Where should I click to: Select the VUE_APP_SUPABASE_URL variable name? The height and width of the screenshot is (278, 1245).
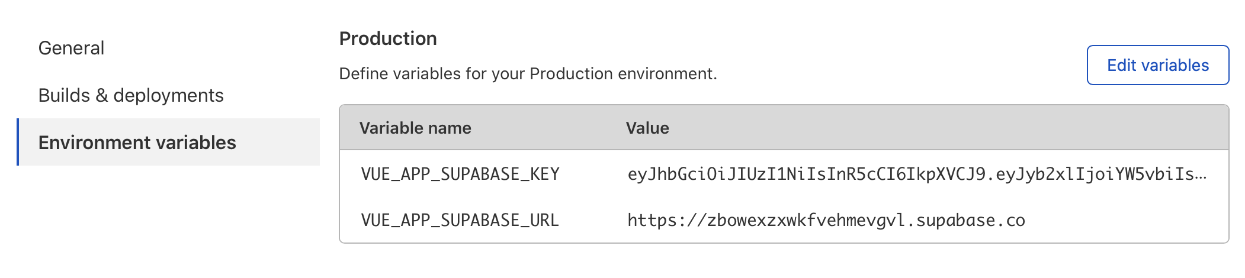coord(460,220)
